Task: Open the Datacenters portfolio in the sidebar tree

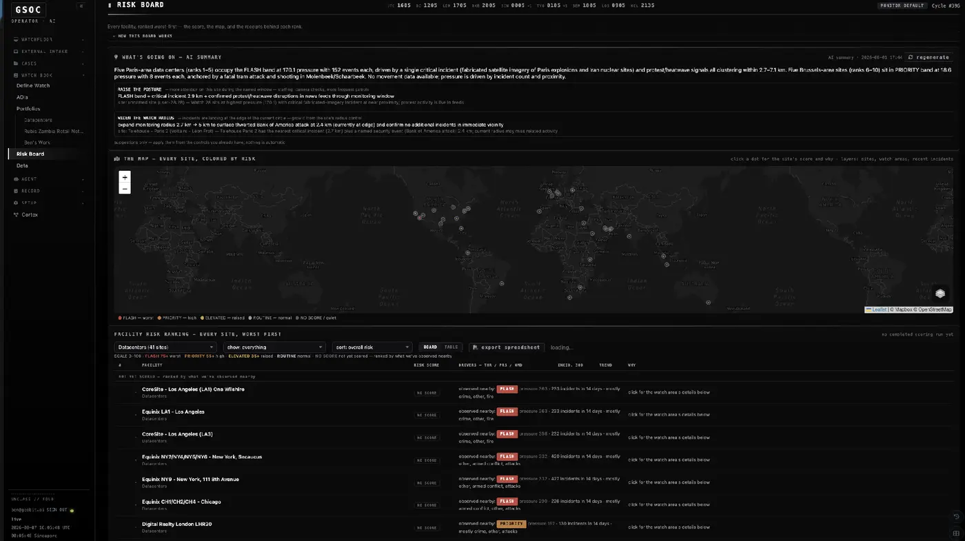Action: [38, 120]
